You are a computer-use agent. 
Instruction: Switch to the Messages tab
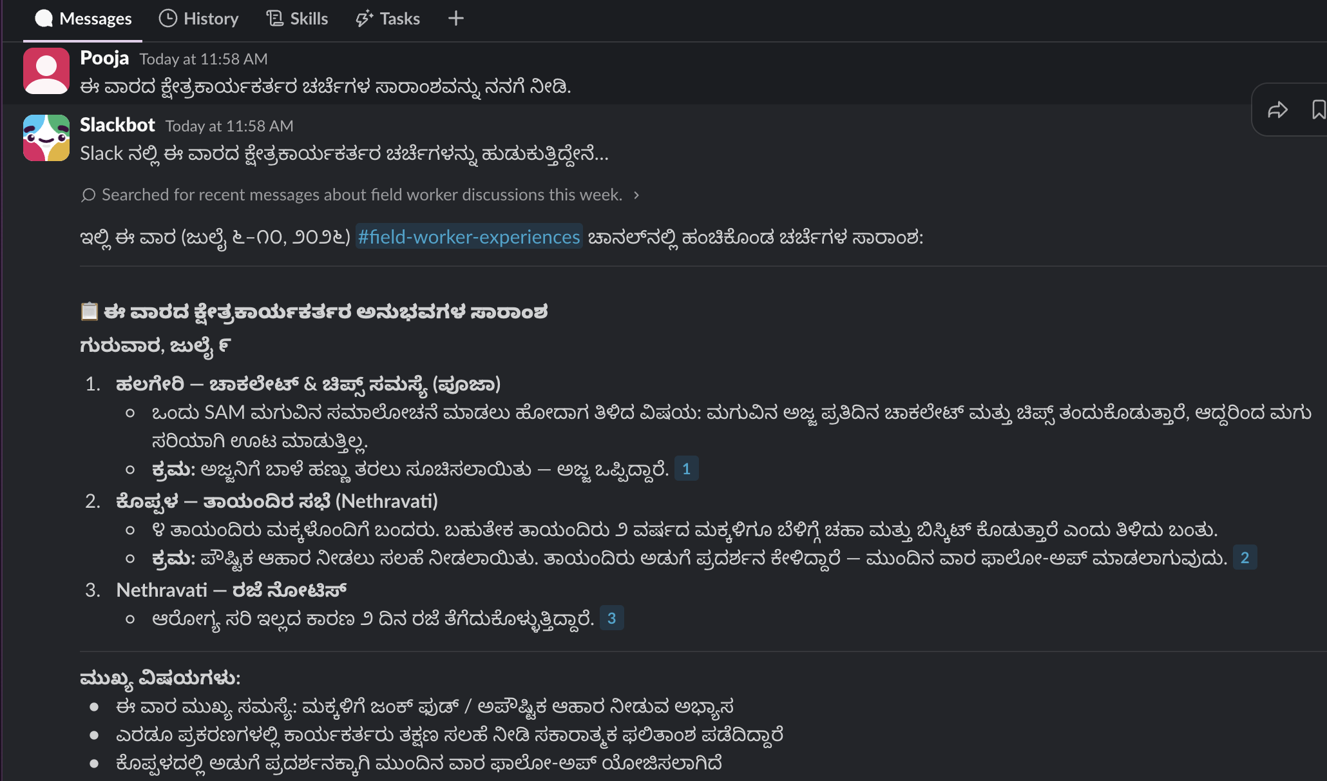point(82,19)
